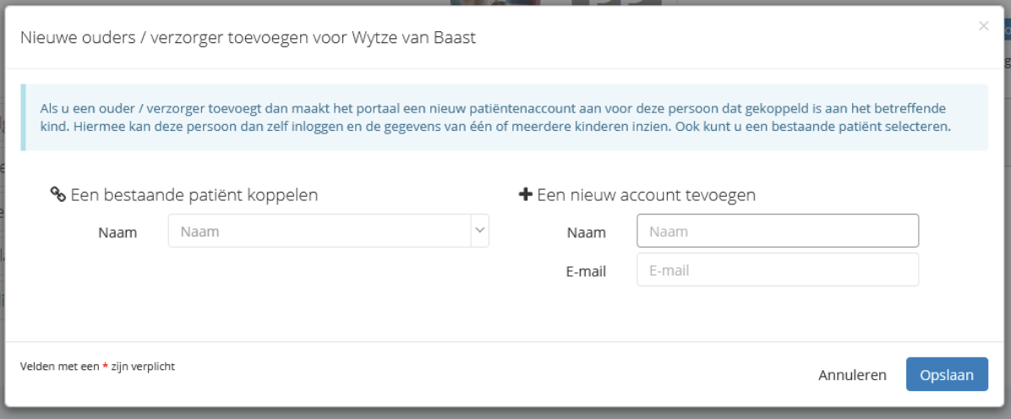
Task: Focus the Naam field for new account
Action: [x=777, y=231]
